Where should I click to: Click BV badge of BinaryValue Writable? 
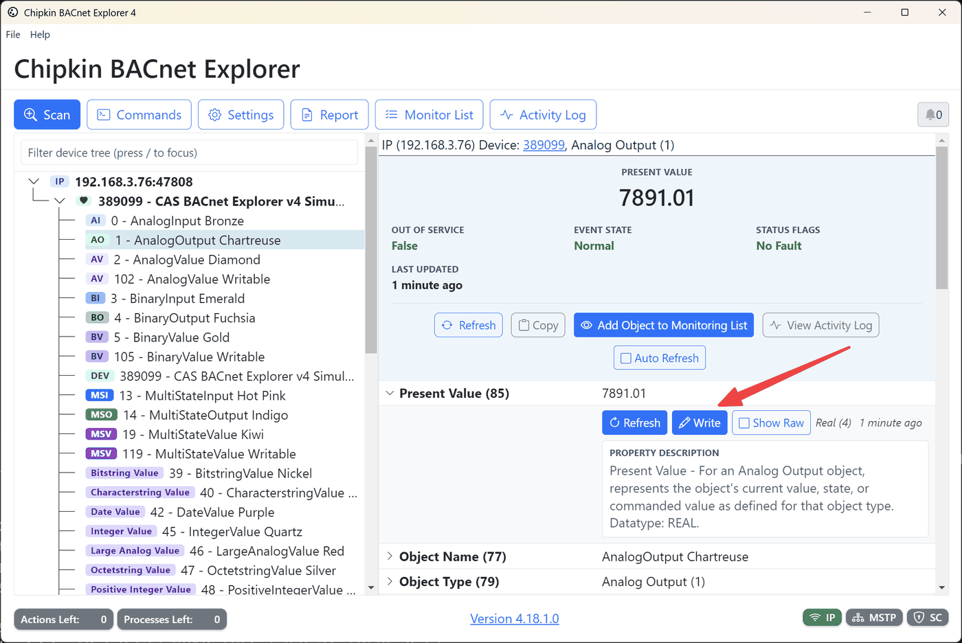click(x=97, y=357)
